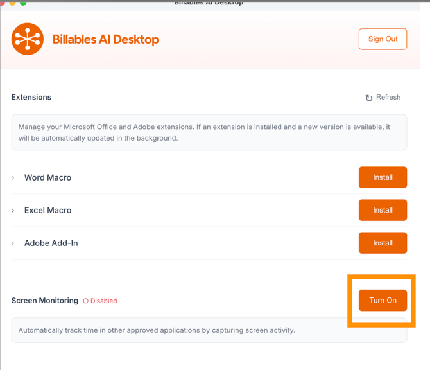This screenshot has width=430, height=370.
Task: Select the Word Macro row label
Action: pyautogui.click(x=47, y=177)
